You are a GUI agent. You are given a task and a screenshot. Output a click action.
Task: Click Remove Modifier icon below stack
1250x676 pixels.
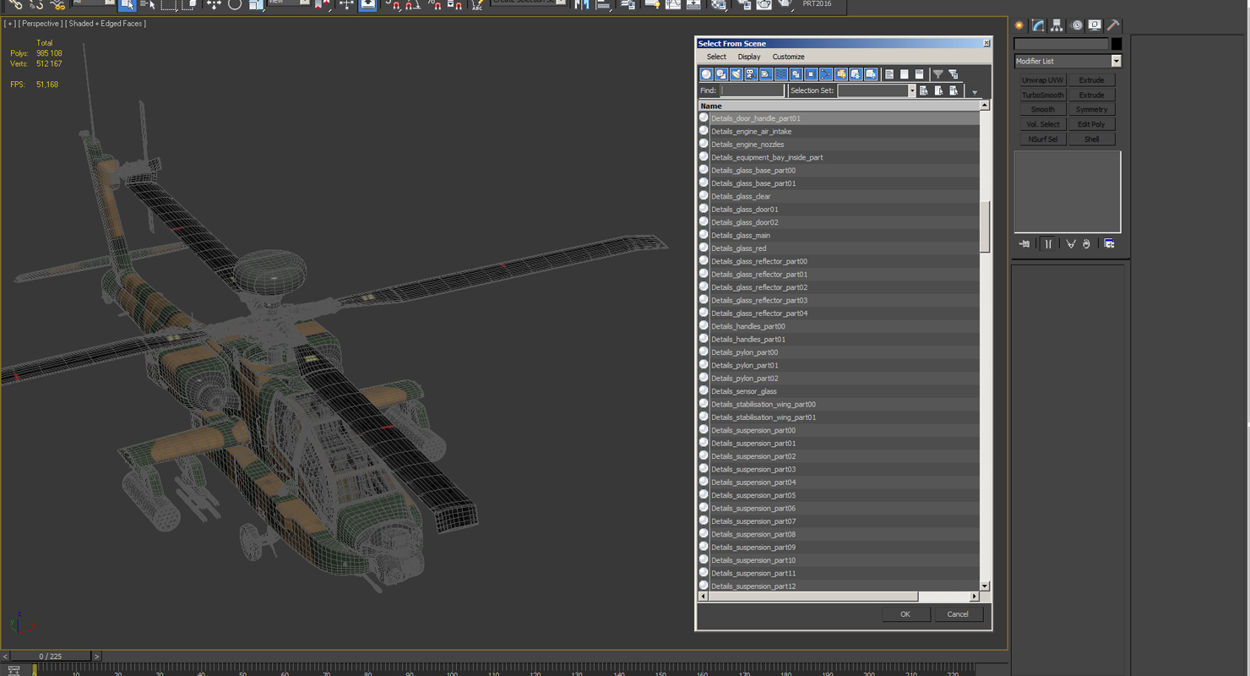tap(1087, 244)
